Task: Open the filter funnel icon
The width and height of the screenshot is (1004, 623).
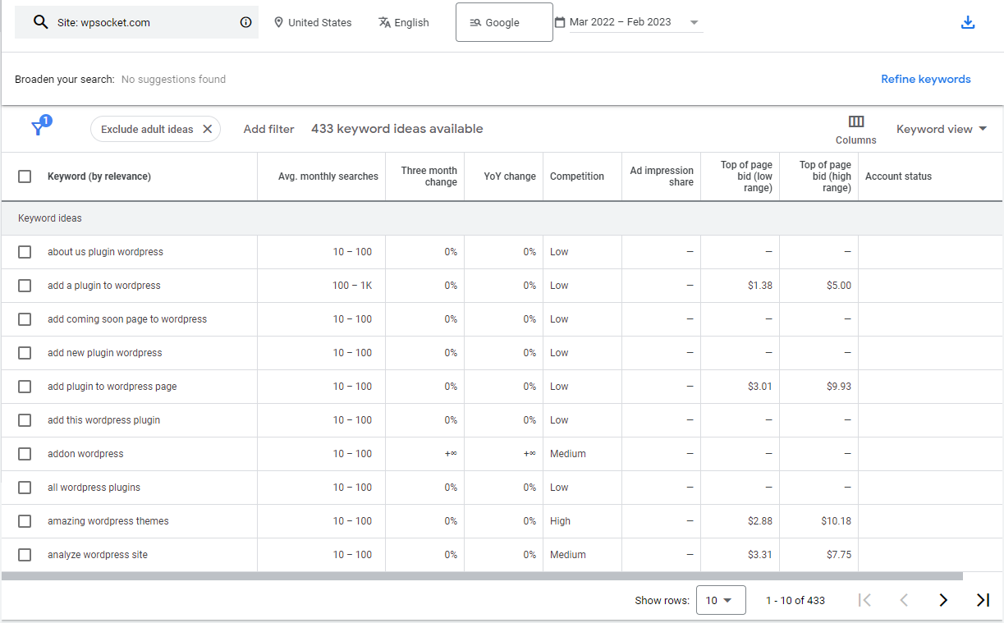Action: (x=38, y=129)
